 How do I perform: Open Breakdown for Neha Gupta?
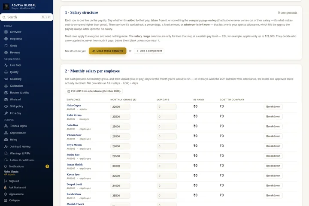pyautogui.click(x=273, y=106)
